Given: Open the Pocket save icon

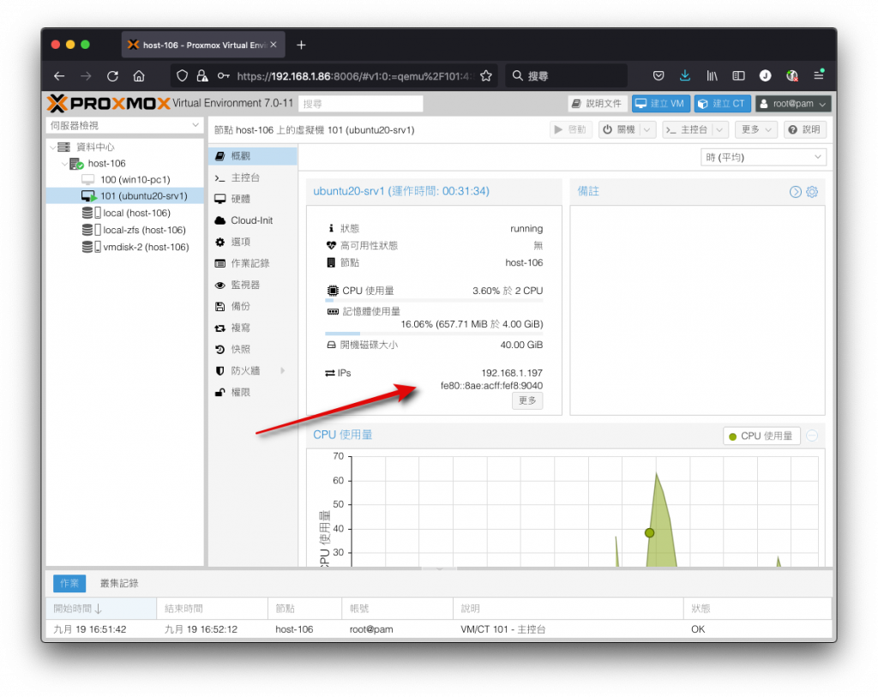Looking at the screenshot, I should [x=658, y=75].
